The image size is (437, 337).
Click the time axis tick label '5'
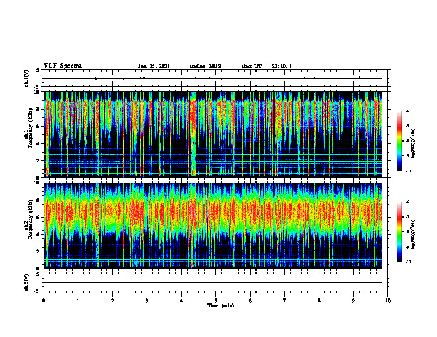click(x=216, y=301)
